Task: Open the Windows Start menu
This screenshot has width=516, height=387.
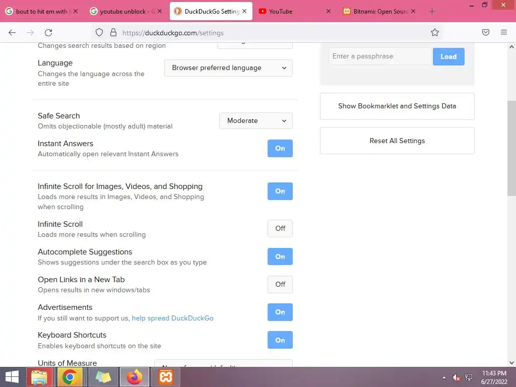Action: coord(12,377)
